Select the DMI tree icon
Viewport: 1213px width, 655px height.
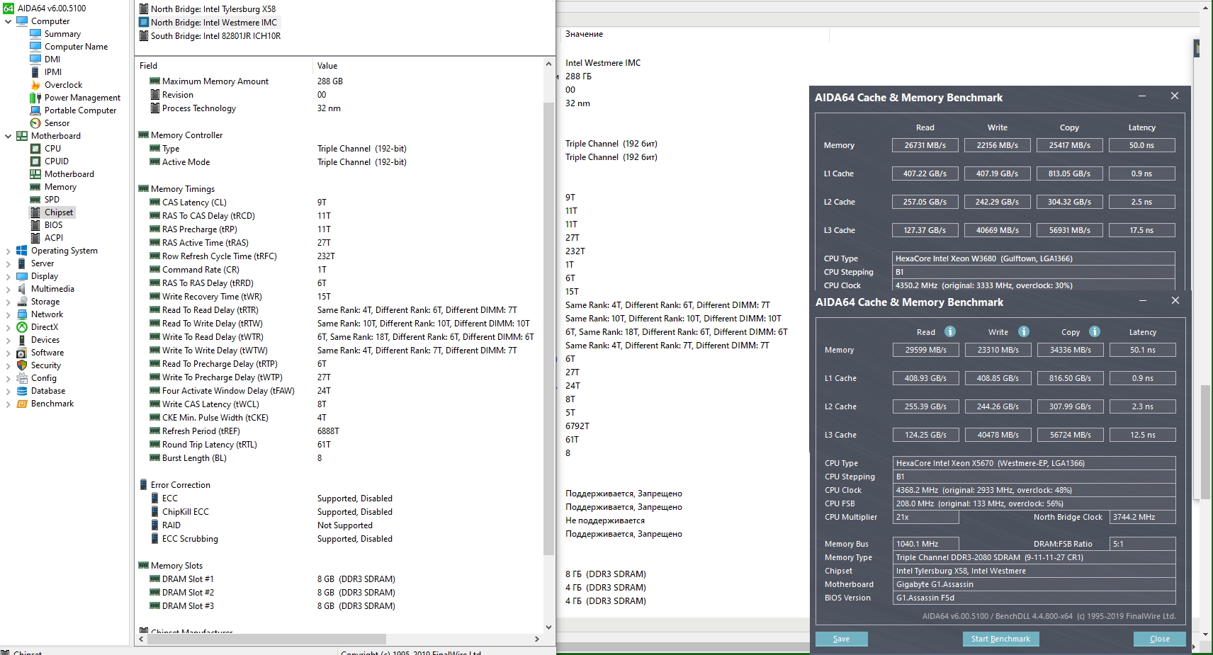pos(35,59)
